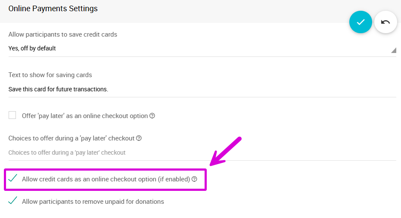Uncheck the Allow credit cards checkmark
The height and width of the screenshot is (218, 401).
coord(13,178)
